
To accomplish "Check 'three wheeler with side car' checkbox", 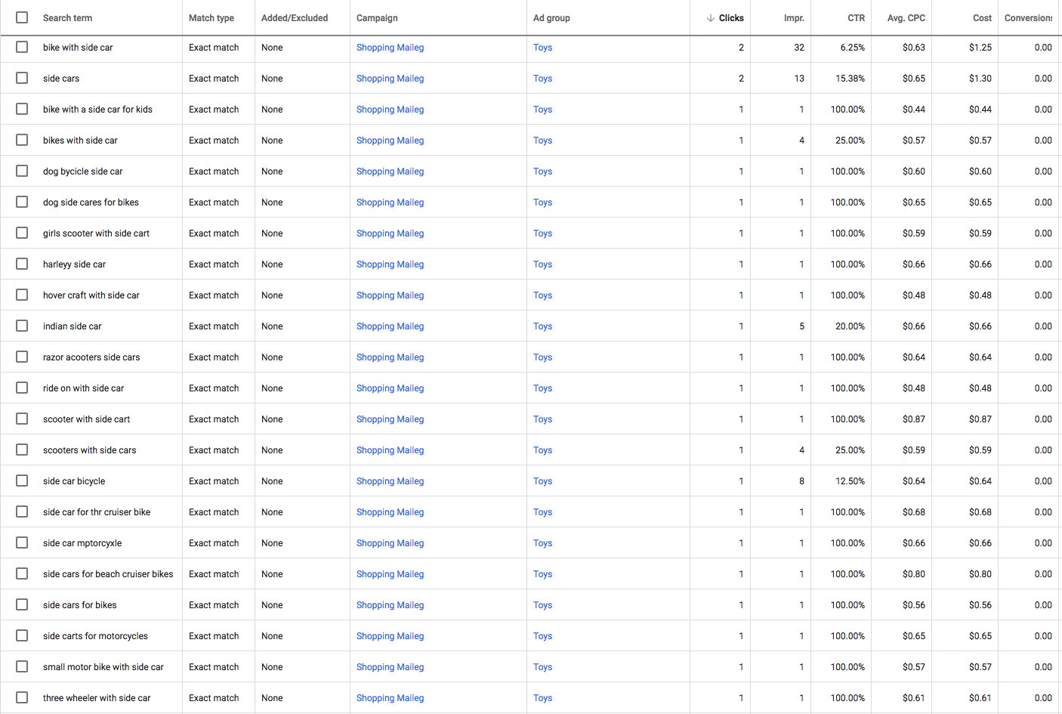I will point(22,697).
